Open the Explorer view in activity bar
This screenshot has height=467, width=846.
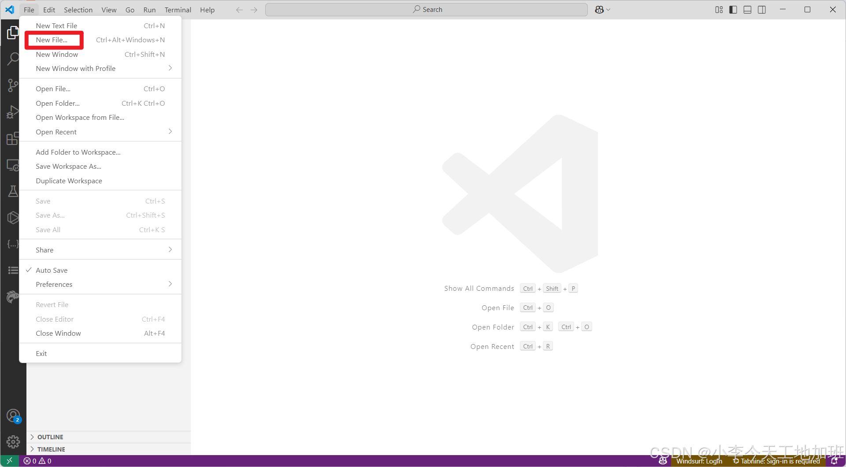pos(13,33)
